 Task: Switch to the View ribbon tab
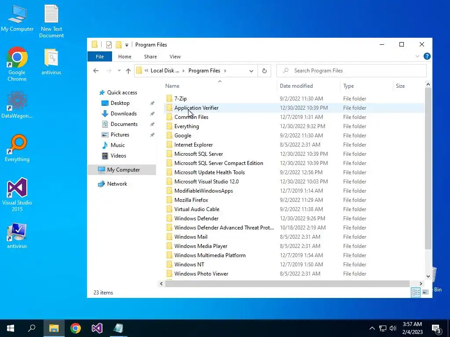point(175,57)
